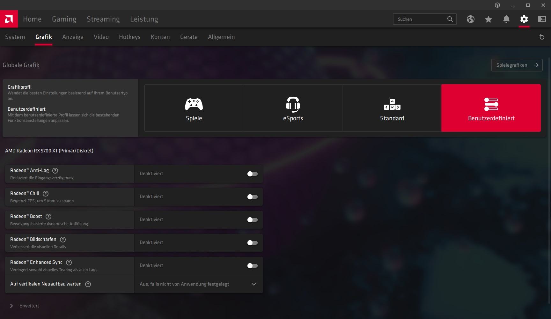Select the Spiele gamepad profile

194,108
